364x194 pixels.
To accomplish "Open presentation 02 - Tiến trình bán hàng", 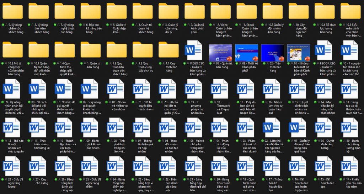I will coord(272,53).
